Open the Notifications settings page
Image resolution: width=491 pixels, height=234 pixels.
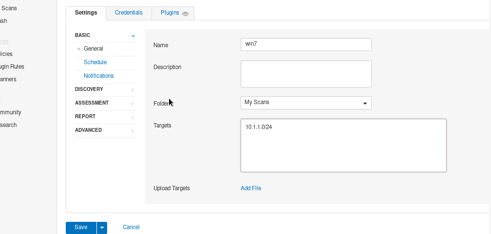(99, 76)
